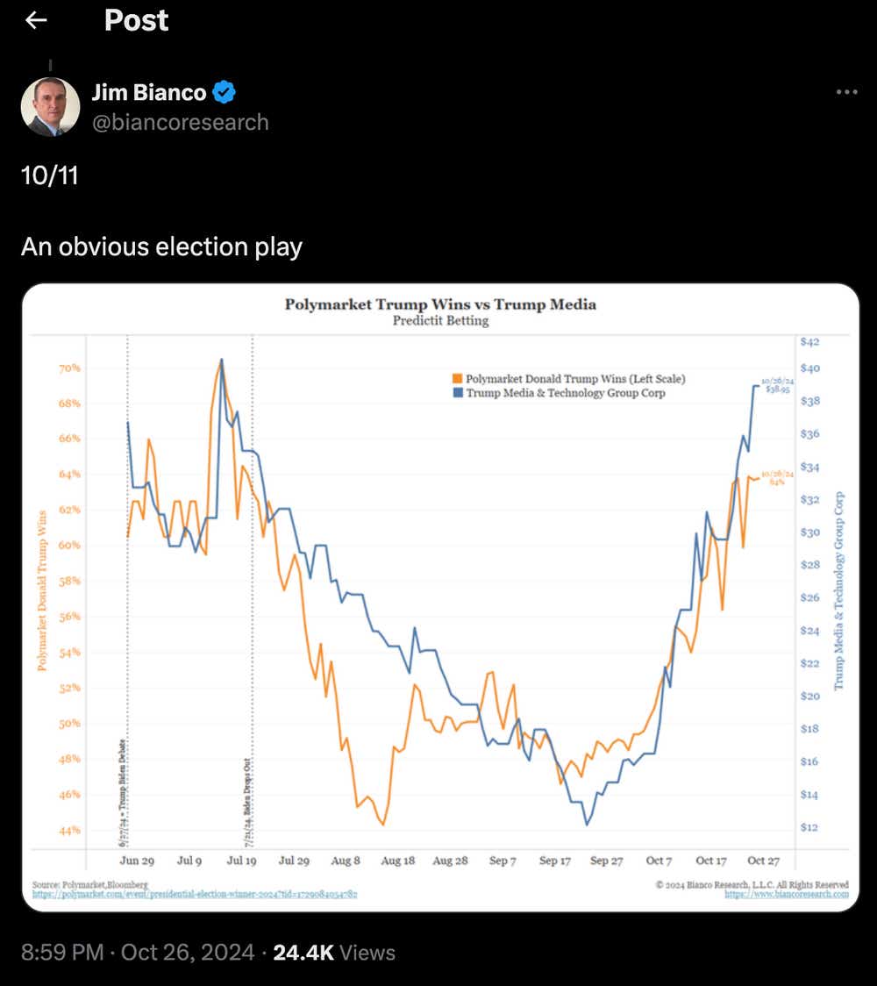
Task: Open the @biancoresearch handle
Action: tap(180, 122)
